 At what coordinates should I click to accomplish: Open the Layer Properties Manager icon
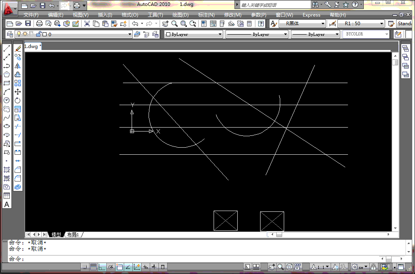(x=10, y=34)
